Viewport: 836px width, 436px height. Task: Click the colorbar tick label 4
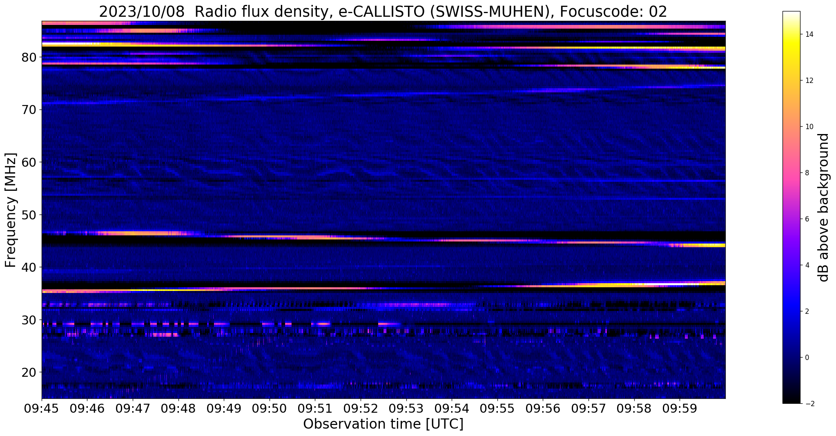[807, 265]
